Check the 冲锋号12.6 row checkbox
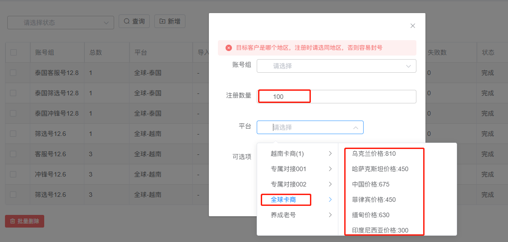This screenshot has height=242, width=508. pos(13,174)
